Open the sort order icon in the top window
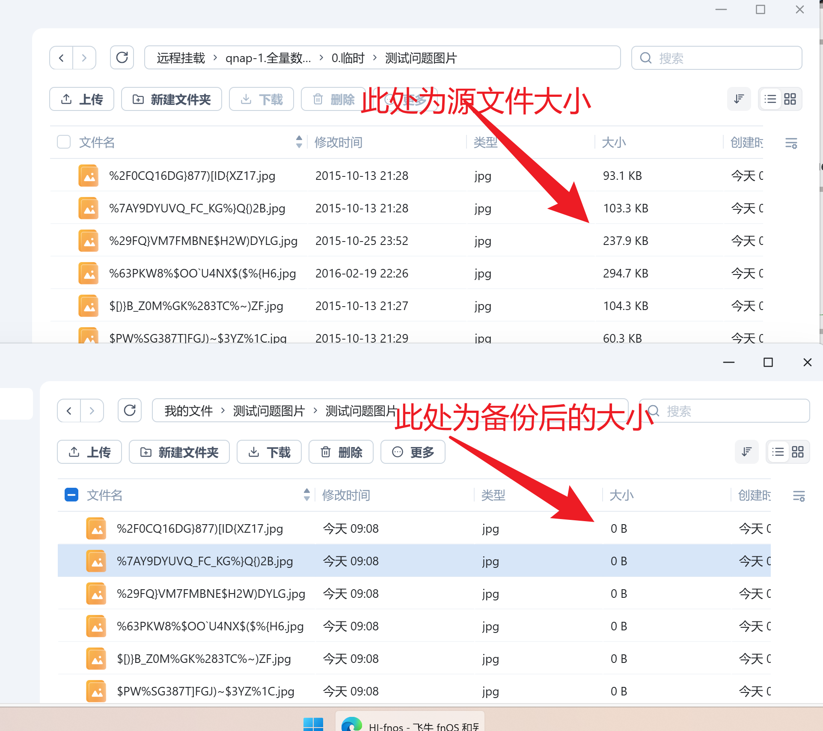 (739, 99)
